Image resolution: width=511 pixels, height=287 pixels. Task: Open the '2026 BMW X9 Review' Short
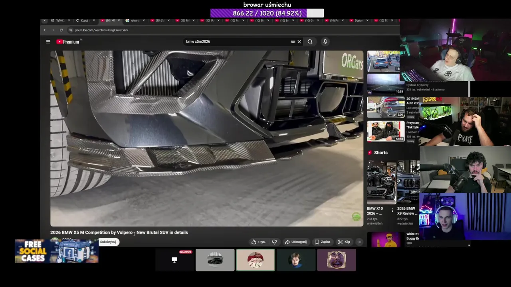[408, 182]
